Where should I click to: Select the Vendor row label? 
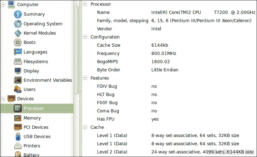[x=105, y=29]
